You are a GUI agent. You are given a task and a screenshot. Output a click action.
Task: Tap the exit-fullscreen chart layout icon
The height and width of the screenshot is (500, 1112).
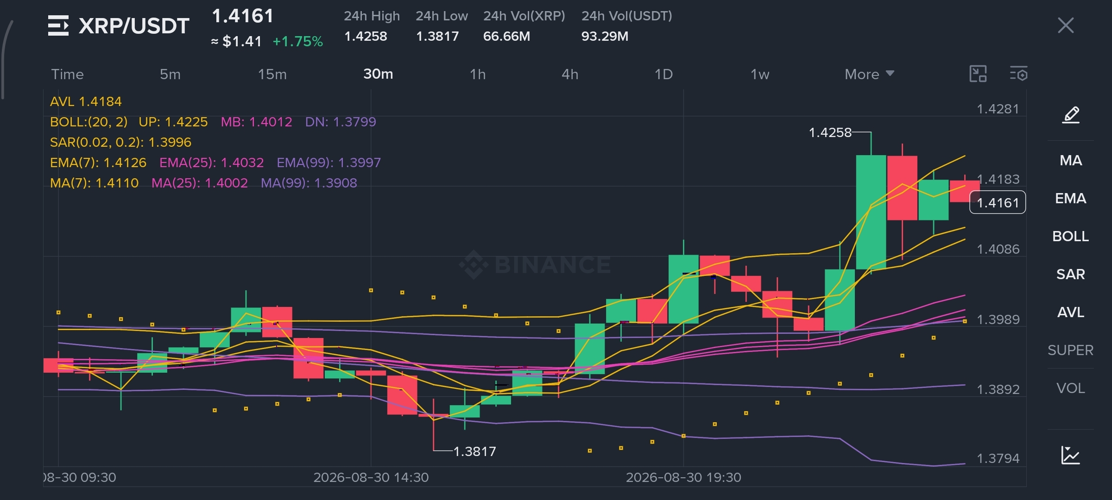978,74
